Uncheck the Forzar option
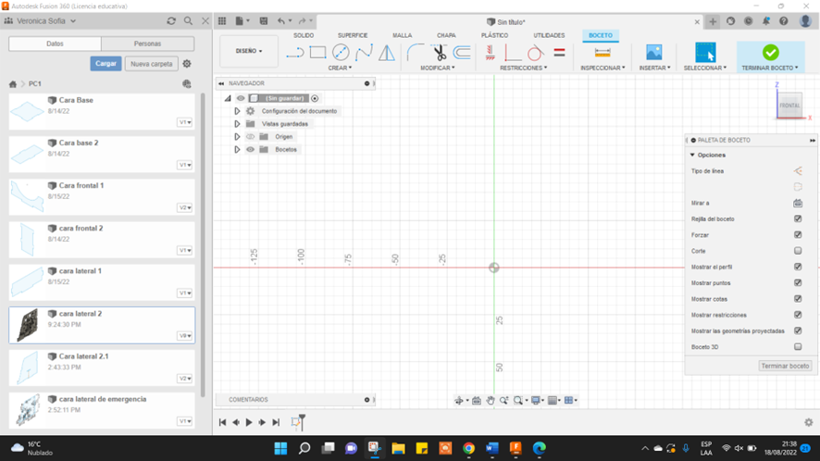Image resolution: width=820 pixels, height=461 pixels. click(798, 235)
